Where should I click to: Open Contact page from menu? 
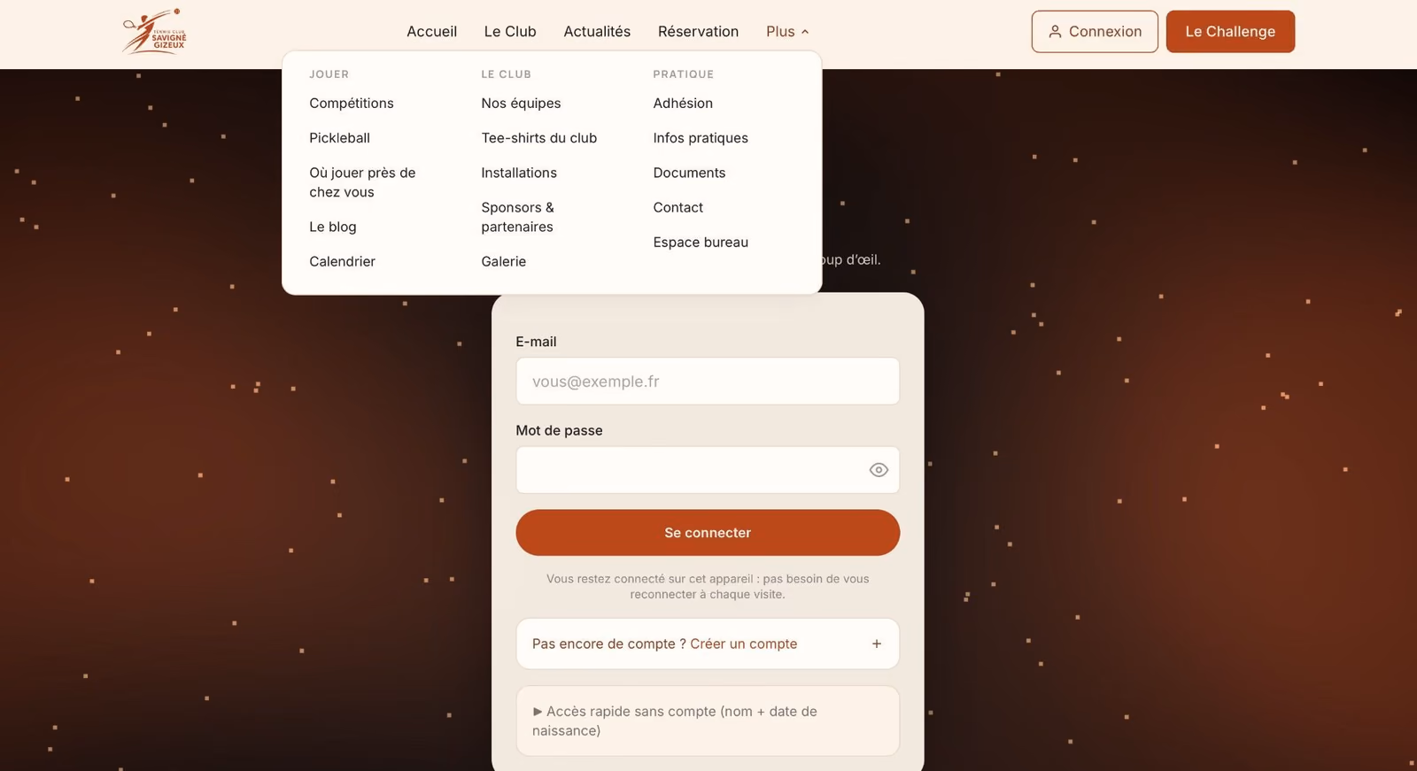pos(678,207)
